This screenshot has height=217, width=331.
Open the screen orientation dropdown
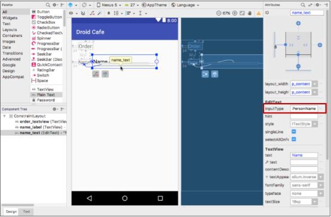tap(86, 5)
